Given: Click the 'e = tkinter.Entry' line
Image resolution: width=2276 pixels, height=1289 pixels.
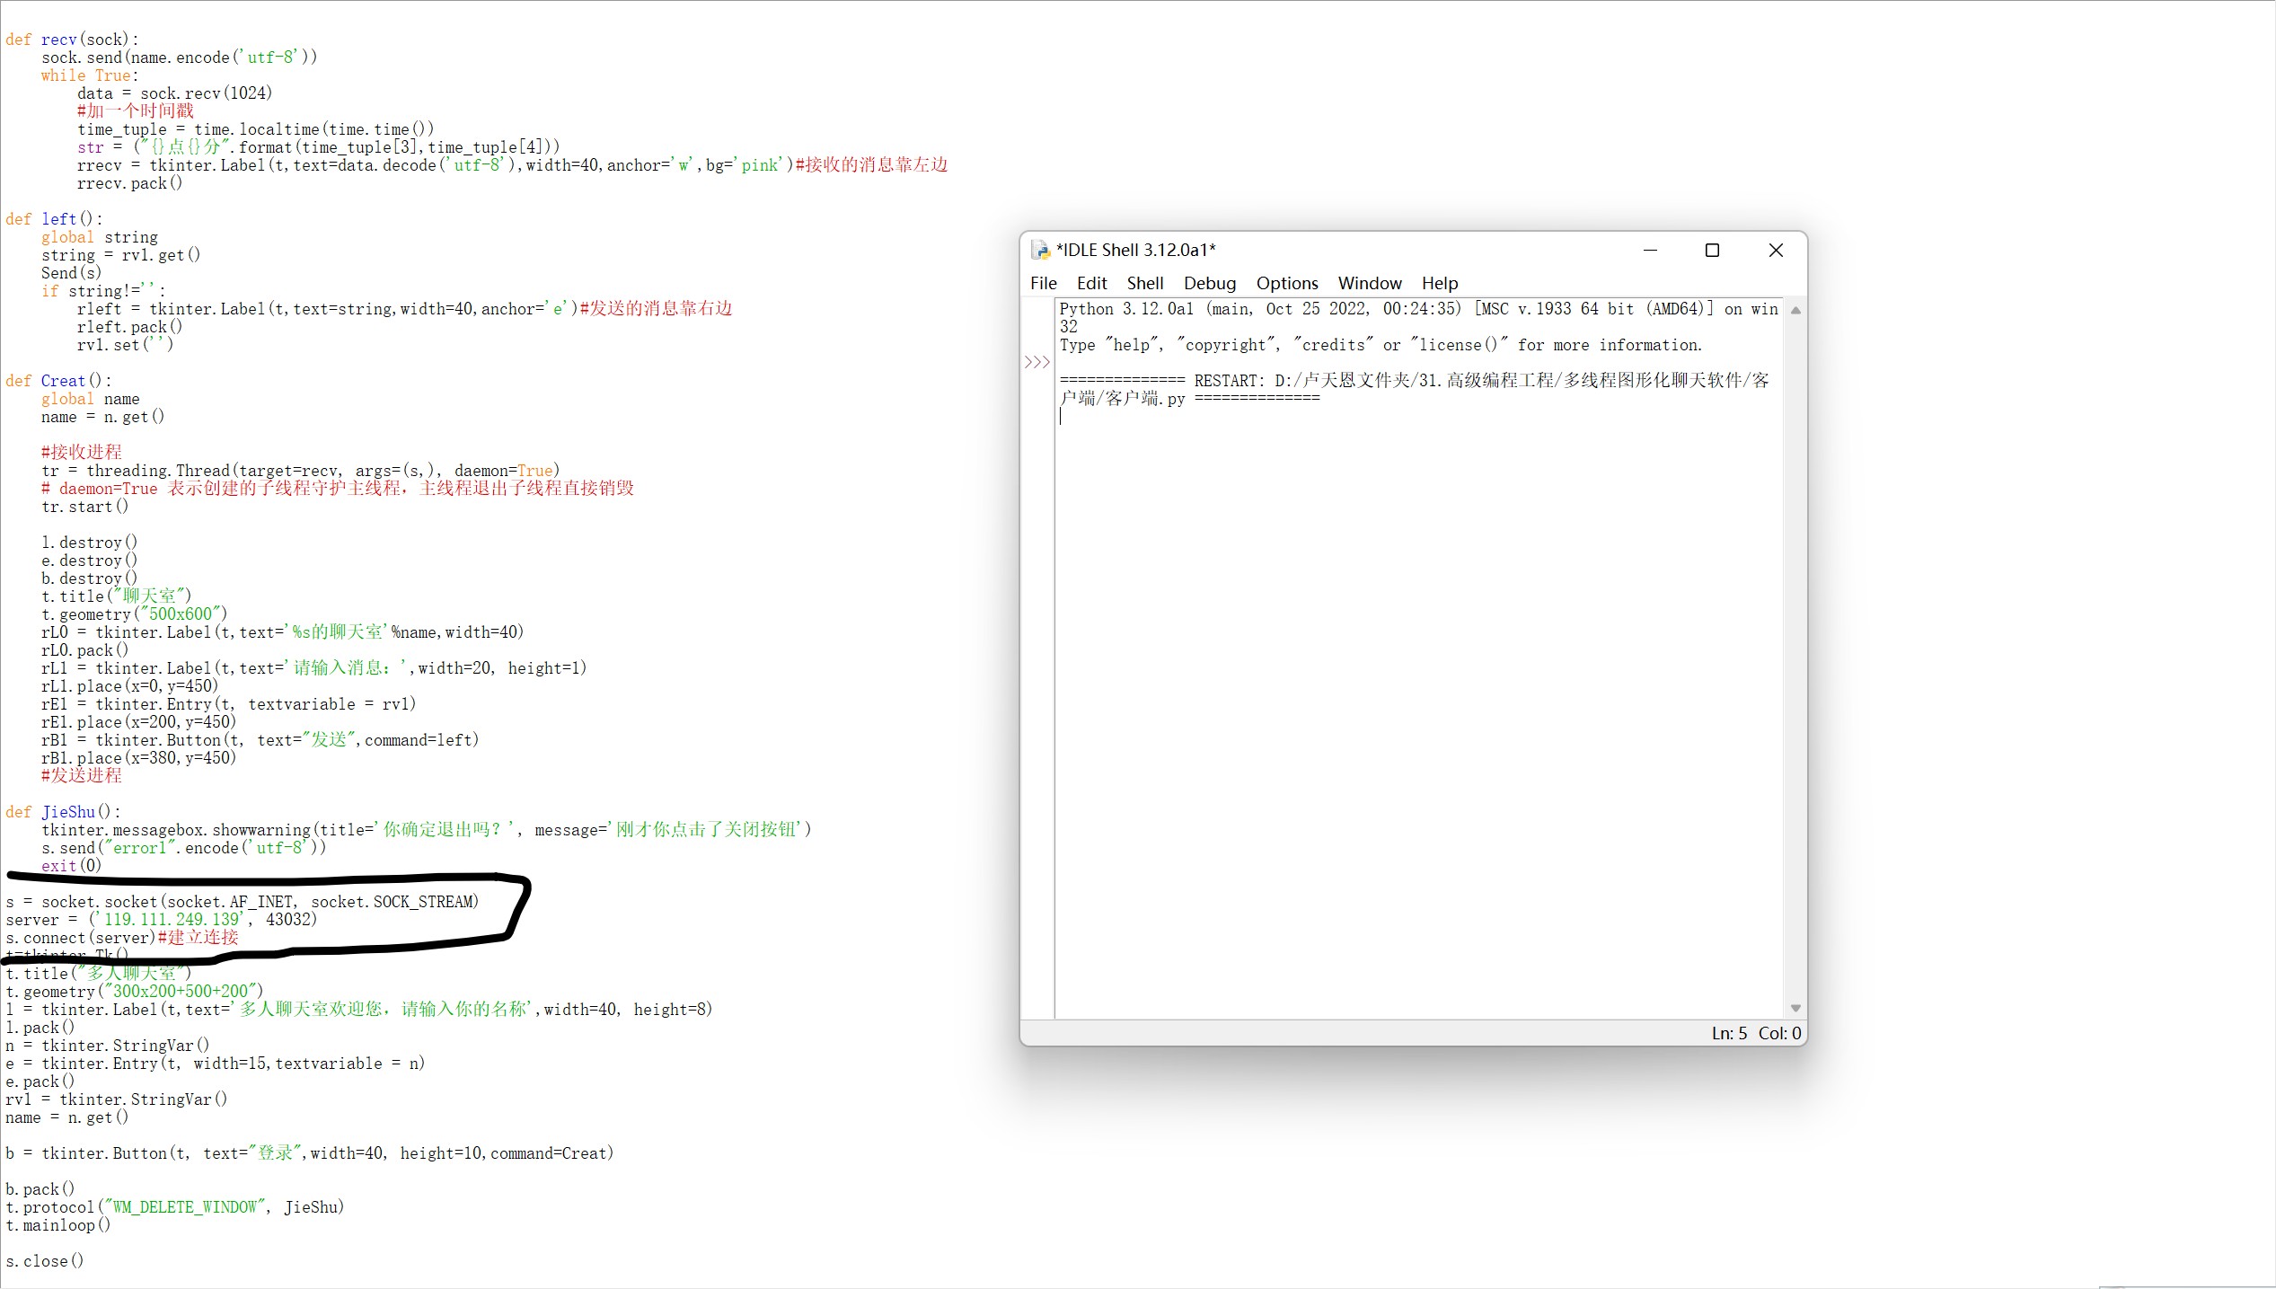Looking at the screenshot, I should point(215,1064).
